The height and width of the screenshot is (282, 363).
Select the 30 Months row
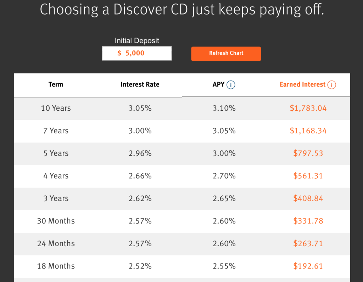point(56,221)
